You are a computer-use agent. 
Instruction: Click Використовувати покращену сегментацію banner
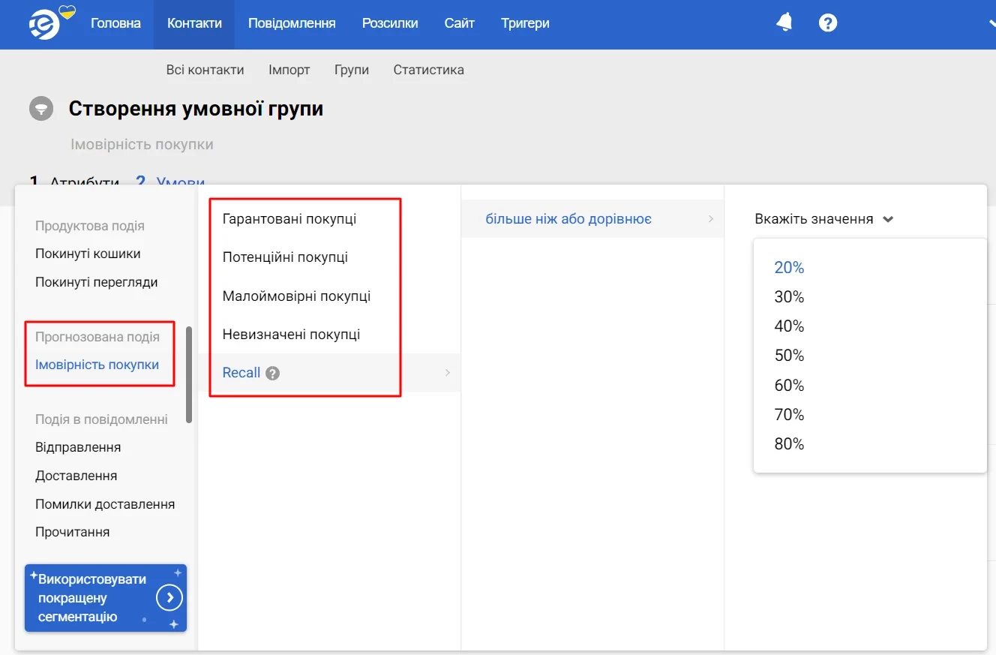[x=106, y=598]
